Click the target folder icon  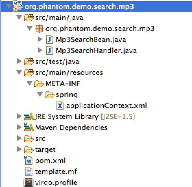tap(29, 150)
